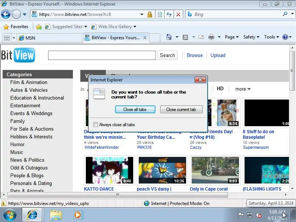Click the BitView search text field
Image resolution: width=296 pixels, height=222 pixels.
102,55
